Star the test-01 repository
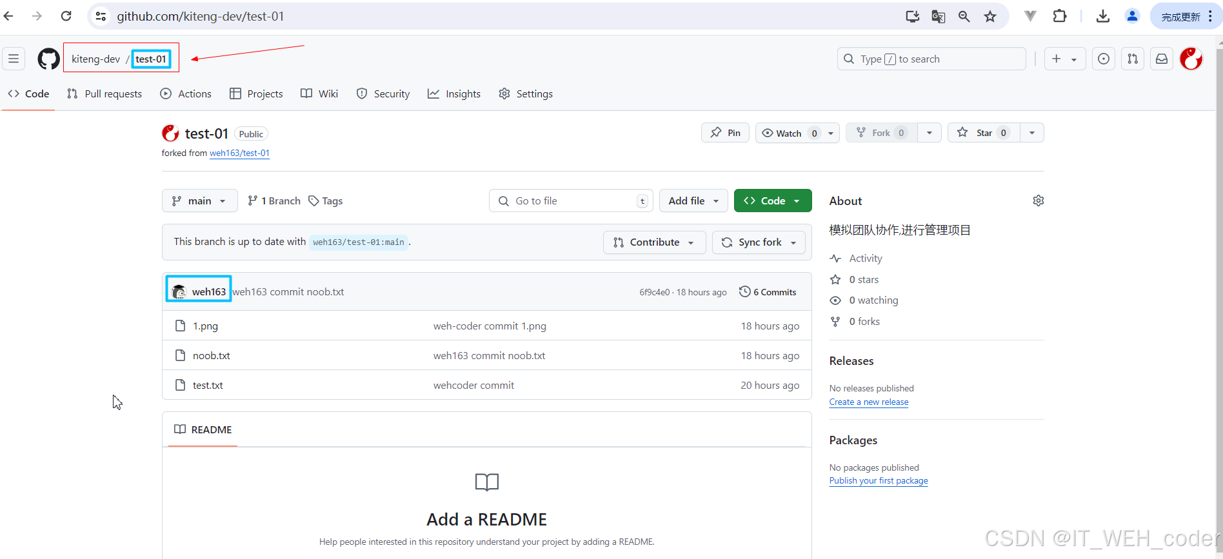 coord(984,133)
